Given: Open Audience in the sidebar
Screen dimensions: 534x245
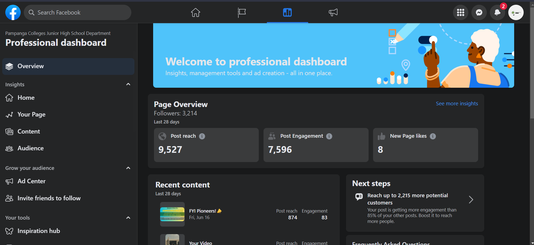Looking at the screenshot, I should click(68, 148).
